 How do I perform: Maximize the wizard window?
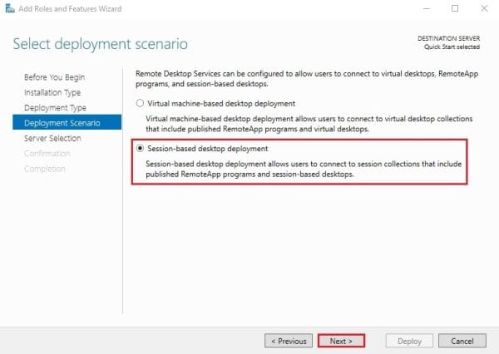455,8
